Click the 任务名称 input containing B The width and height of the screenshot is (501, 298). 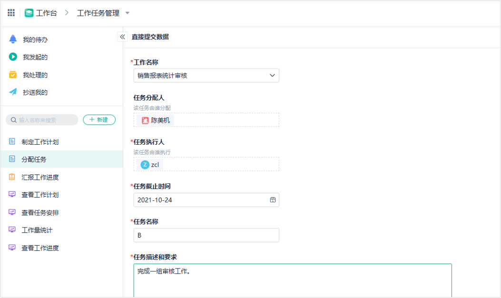click(x=206, y=235)
